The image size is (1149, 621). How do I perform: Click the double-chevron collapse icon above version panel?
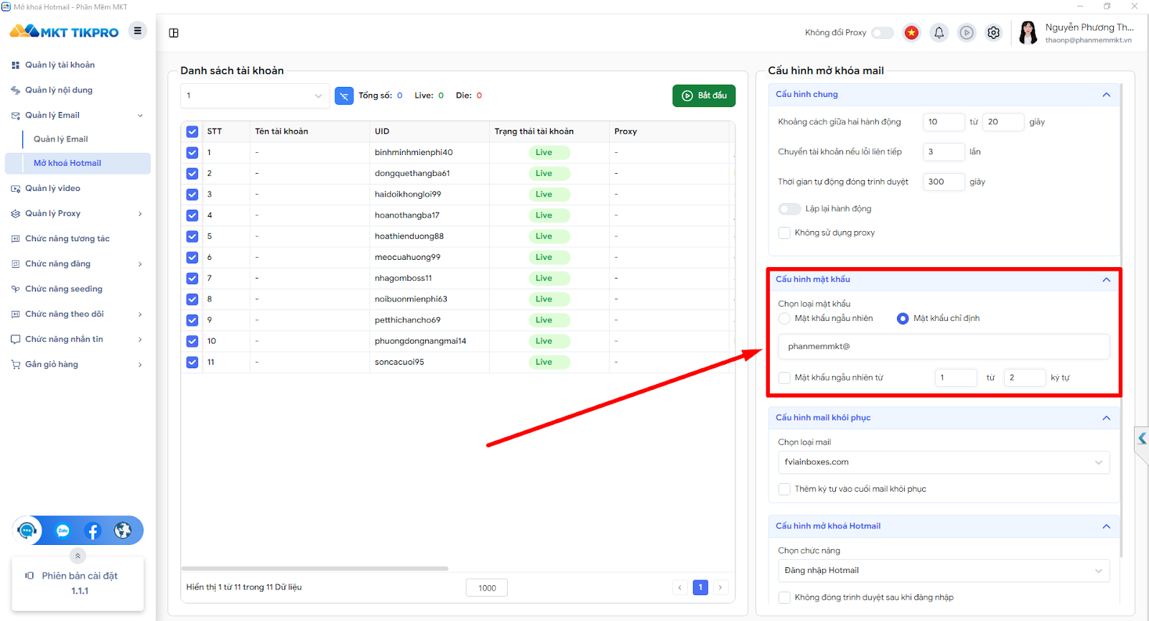78,556
